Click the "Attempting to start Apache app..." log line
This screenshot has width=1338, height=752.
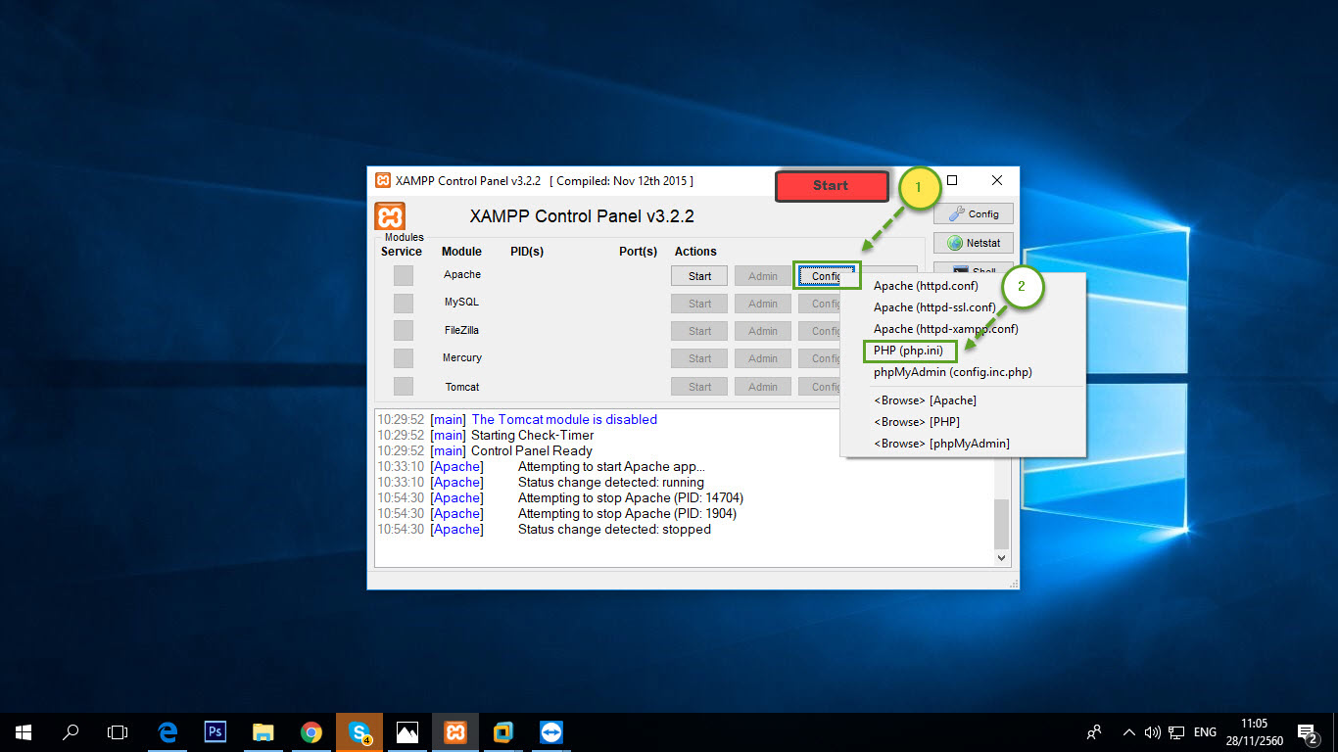611,466
